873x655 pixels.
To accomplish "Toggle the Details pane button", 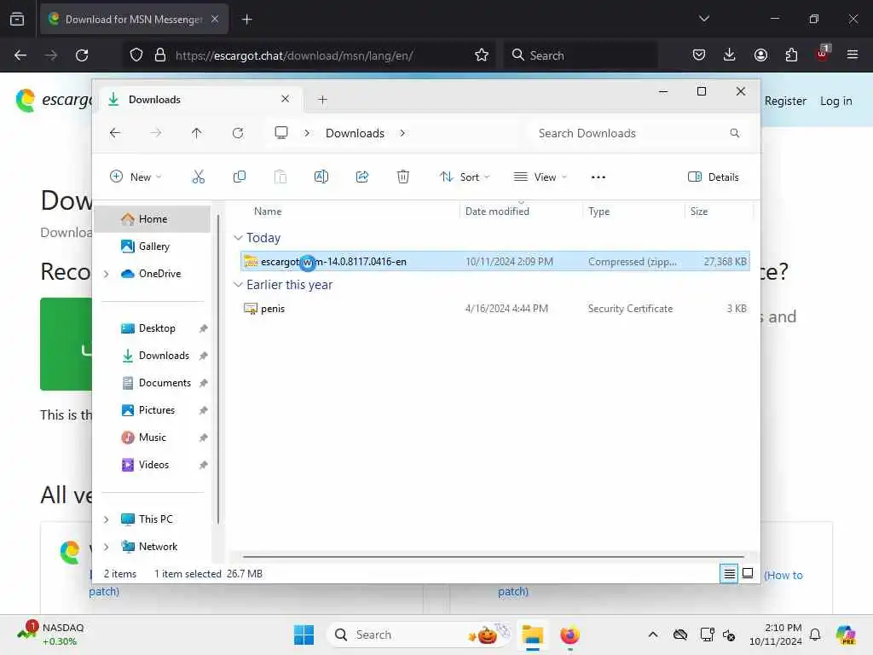I will 714,177.
